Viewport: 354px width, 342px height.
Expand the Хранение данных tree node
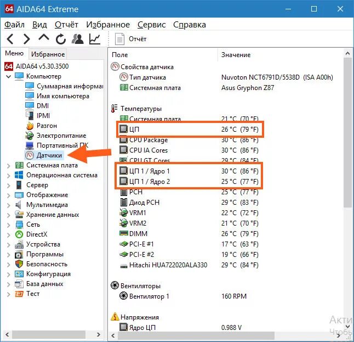point(9,215)
